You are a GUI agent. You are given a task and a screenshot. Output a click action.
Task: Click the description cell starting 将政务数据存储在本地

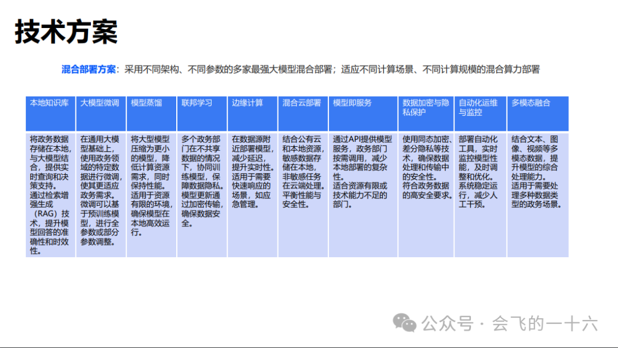click(x=50, y=195)
